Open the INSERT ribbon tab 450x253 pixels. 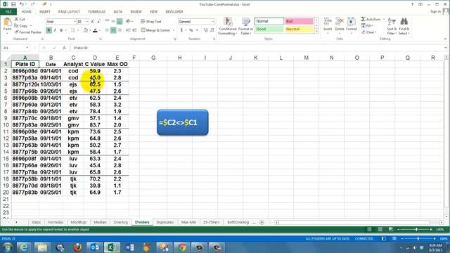click(45, 12)
